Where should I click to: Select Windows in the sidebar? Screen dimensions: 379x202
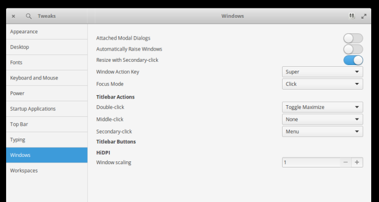point(47,155)
